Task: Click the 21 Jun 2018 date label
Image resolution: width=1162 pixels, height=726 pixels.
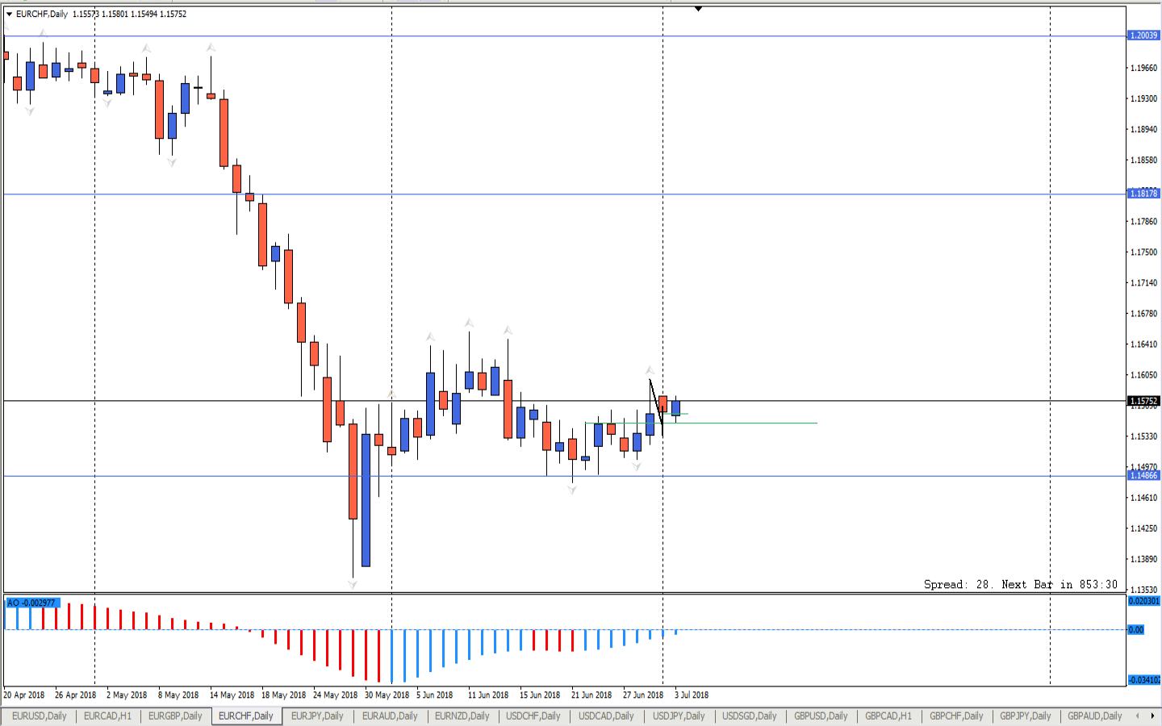Action: pyautogui.click(x=591, y=695)
